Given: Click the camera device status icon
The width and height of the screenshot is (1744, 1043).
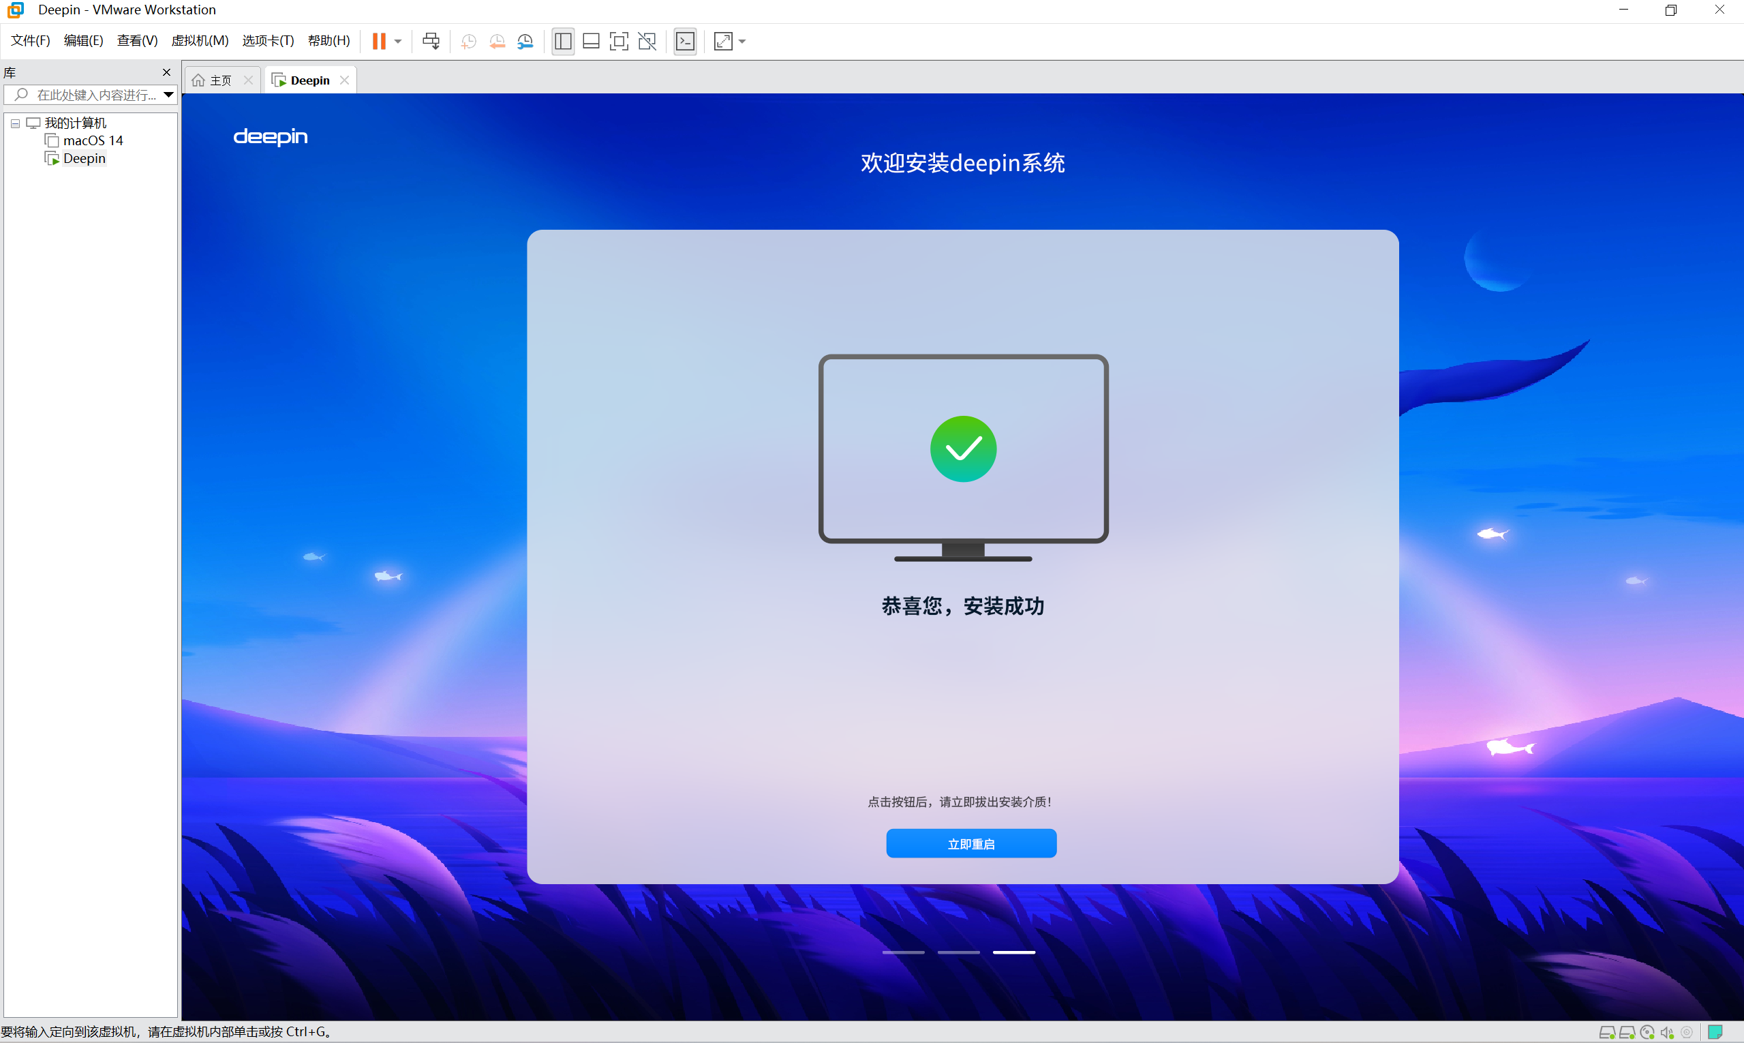Looking at the screenshot, I should pos(1686,1033).
